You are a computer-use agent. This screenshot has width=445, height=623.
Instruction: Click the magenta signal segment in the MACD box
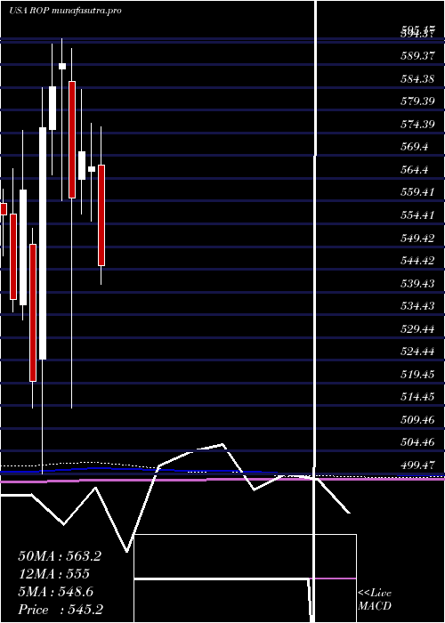click(x=332, y=578)
